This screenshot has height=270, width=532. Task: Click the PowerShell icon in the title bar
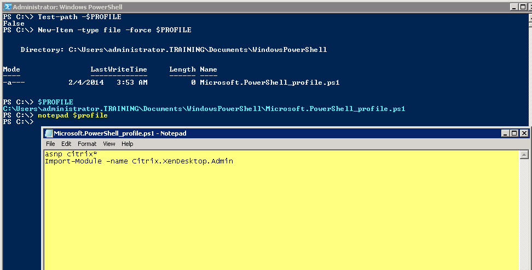8,7
